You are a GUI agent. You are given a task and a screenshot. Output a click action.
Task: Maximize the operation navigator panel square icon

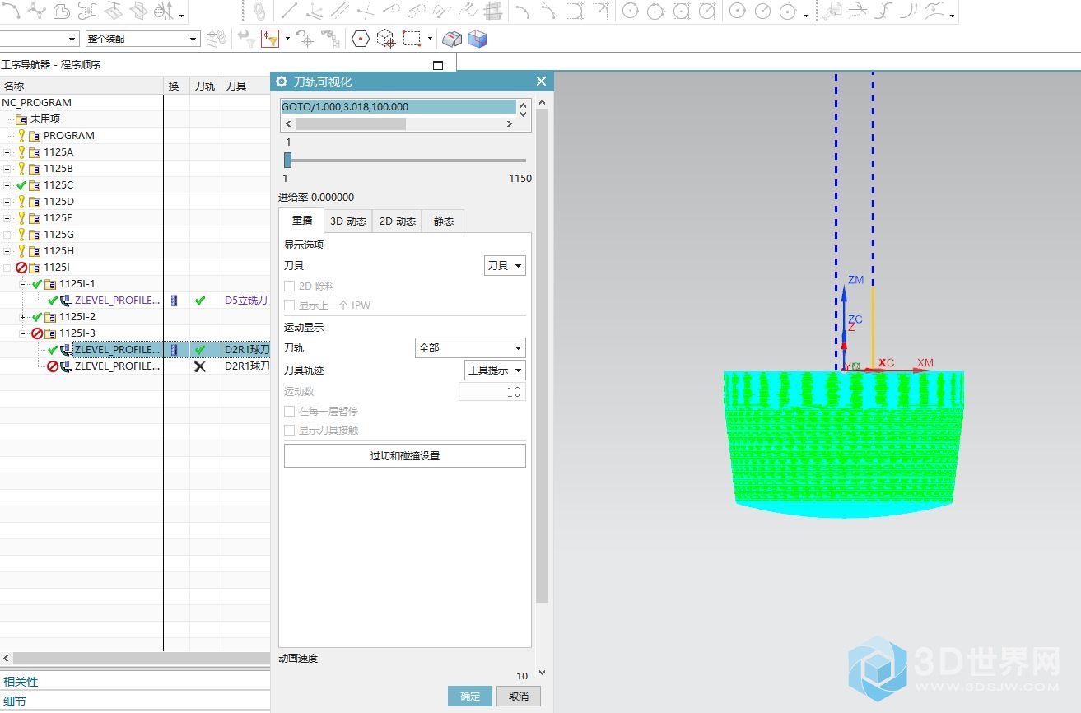[438, 65]
